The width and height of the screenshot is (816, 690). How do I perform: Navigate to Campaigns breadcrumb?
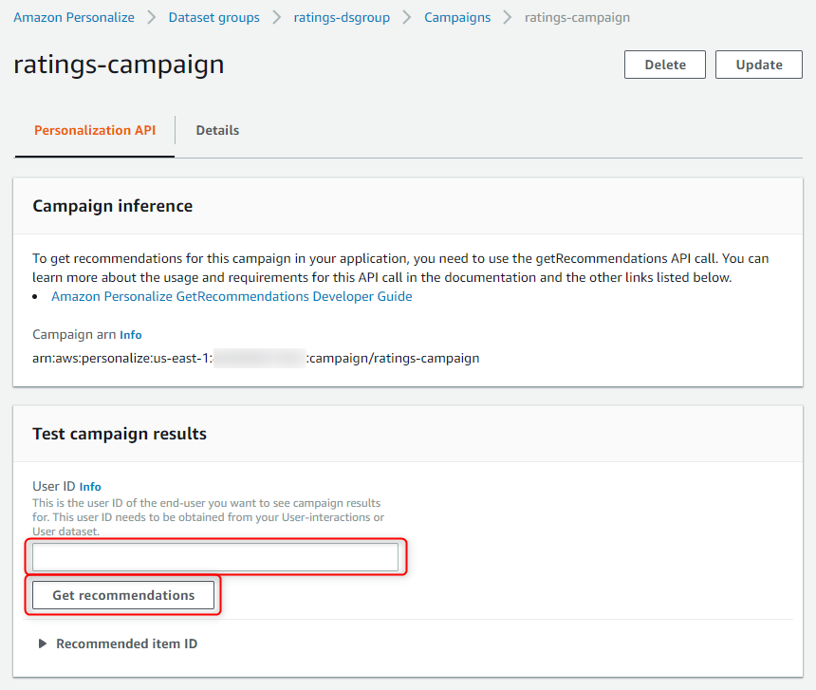pos(457,17)
